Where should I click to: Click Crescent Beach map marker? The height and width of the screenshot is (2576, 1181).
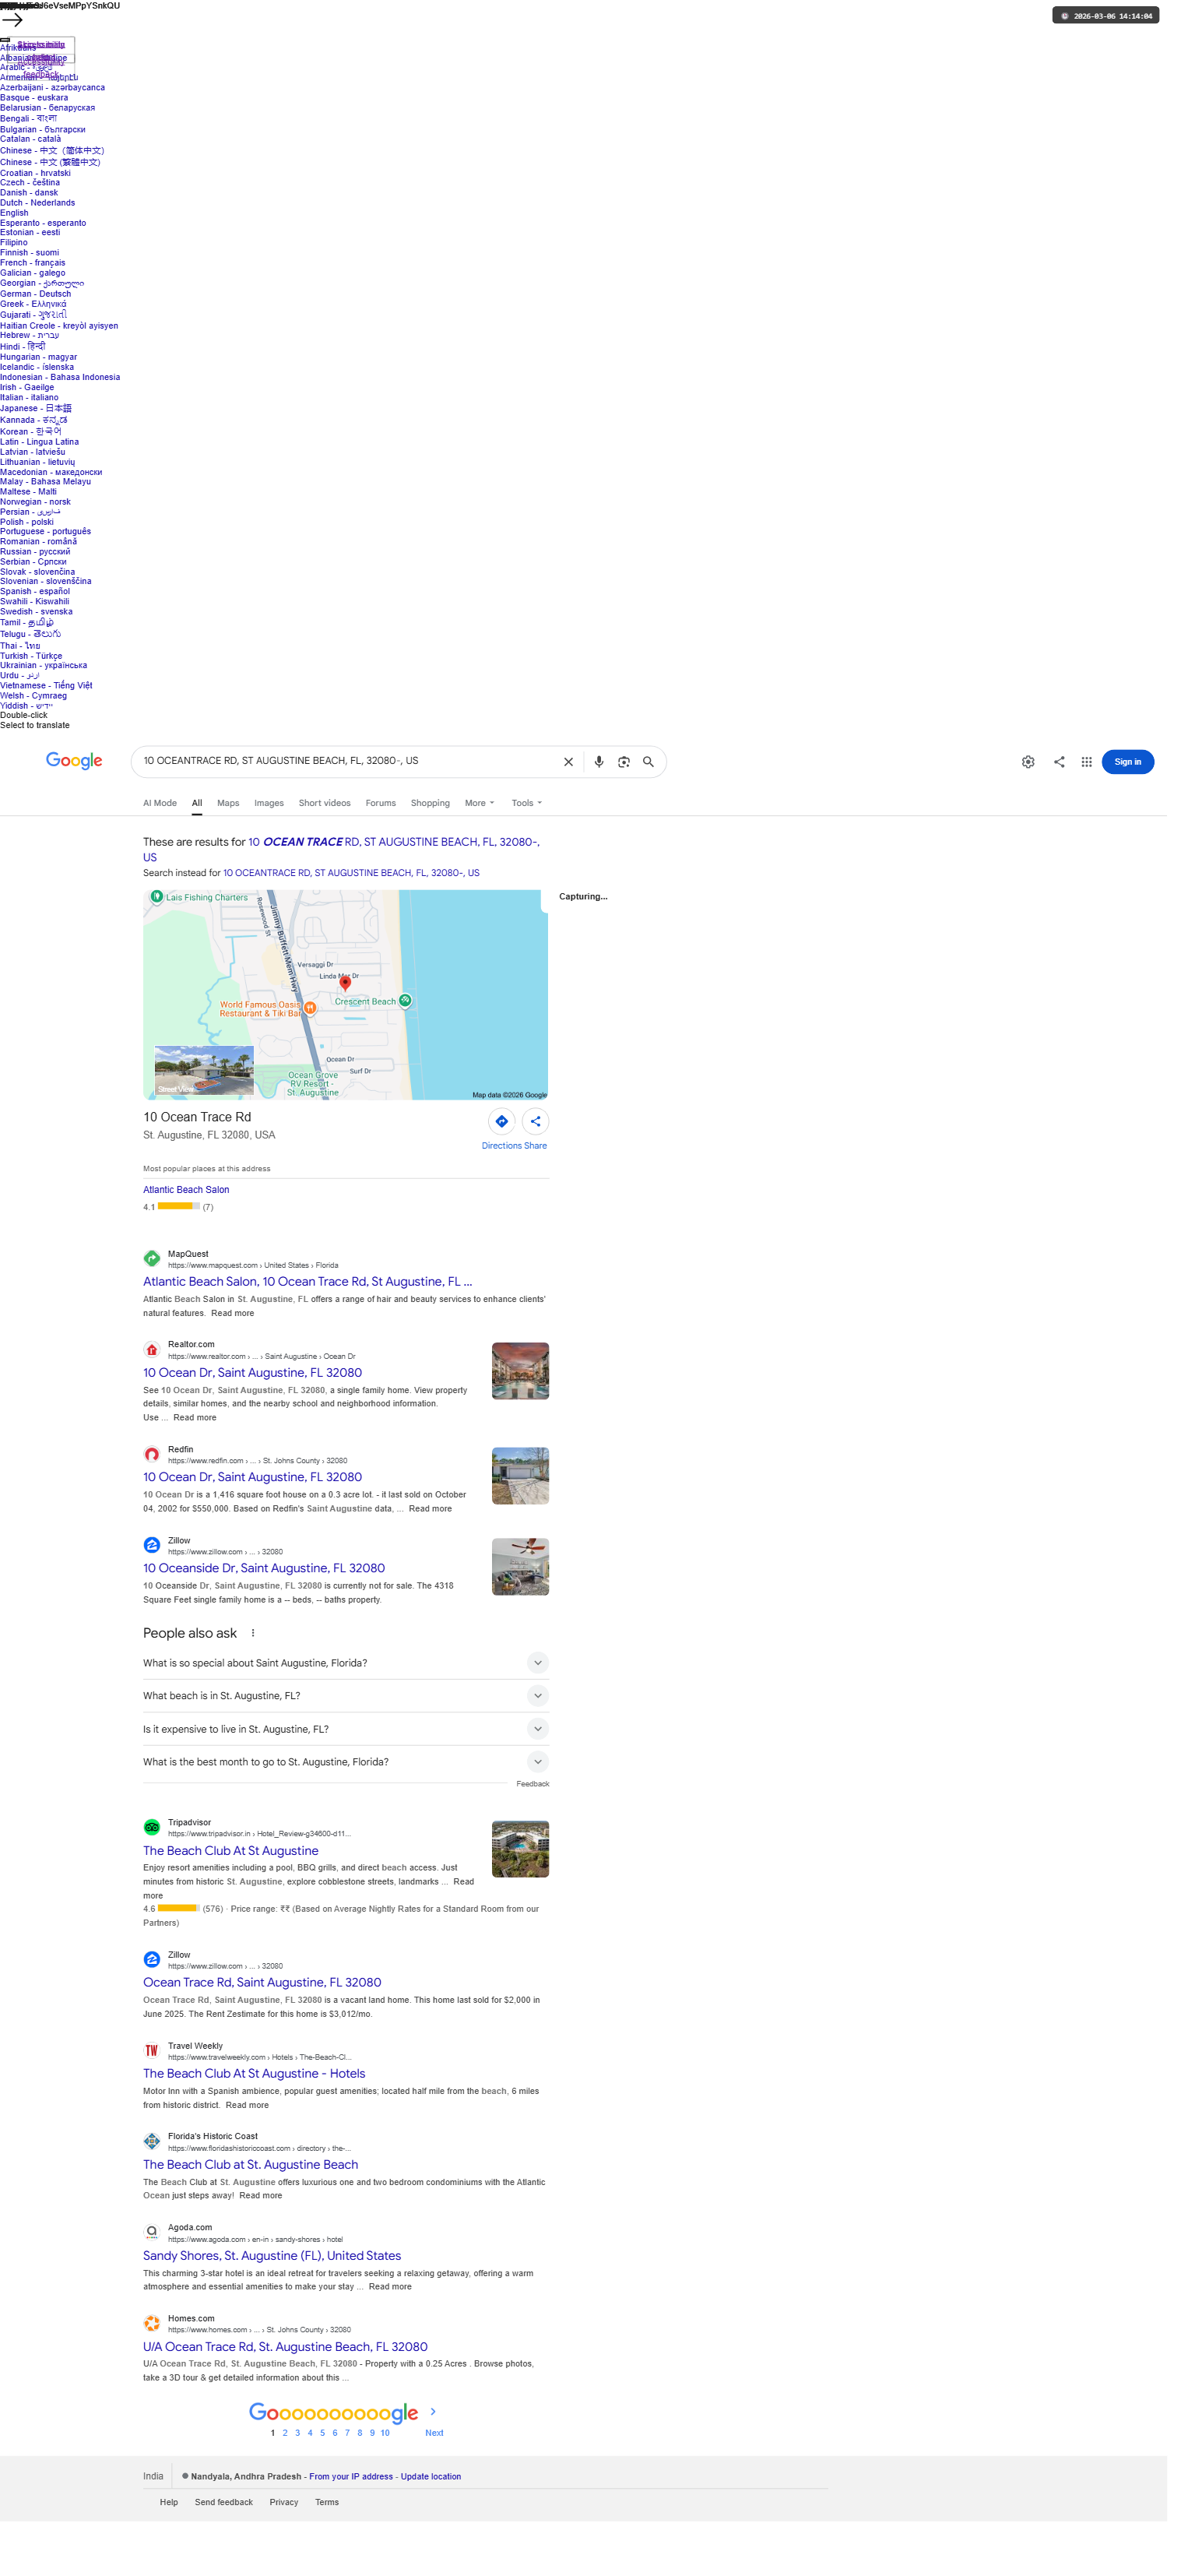[x=405, y=1000]
